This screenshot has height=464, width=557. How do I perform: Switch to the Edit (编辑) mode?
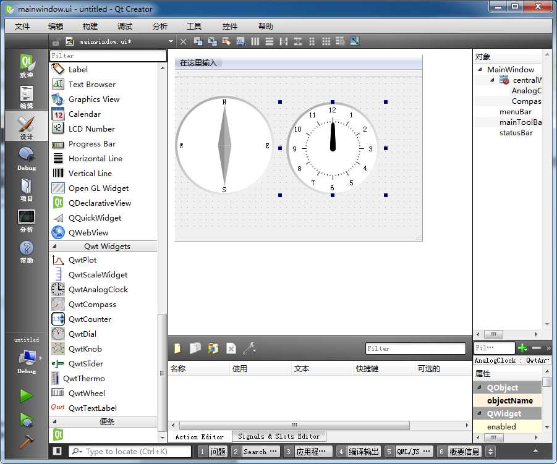point(27,96)
